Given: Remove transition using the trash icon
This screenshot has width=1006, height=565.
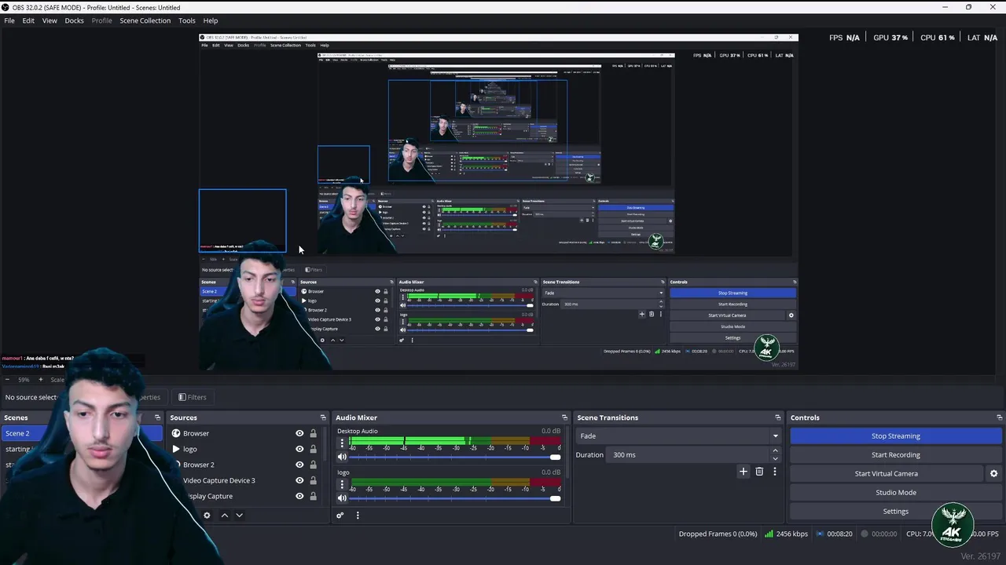Looking at the screenshot, I should pyautogui.click(x=759, y=472).
